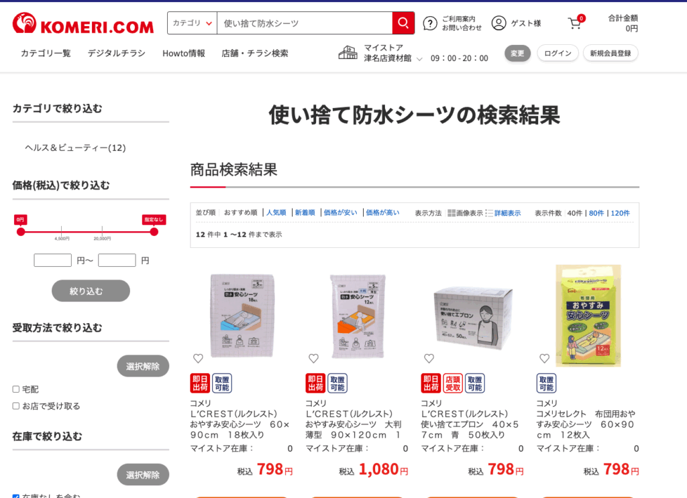
Task: Click the right price slider handle
Action: tap(154, 232)
